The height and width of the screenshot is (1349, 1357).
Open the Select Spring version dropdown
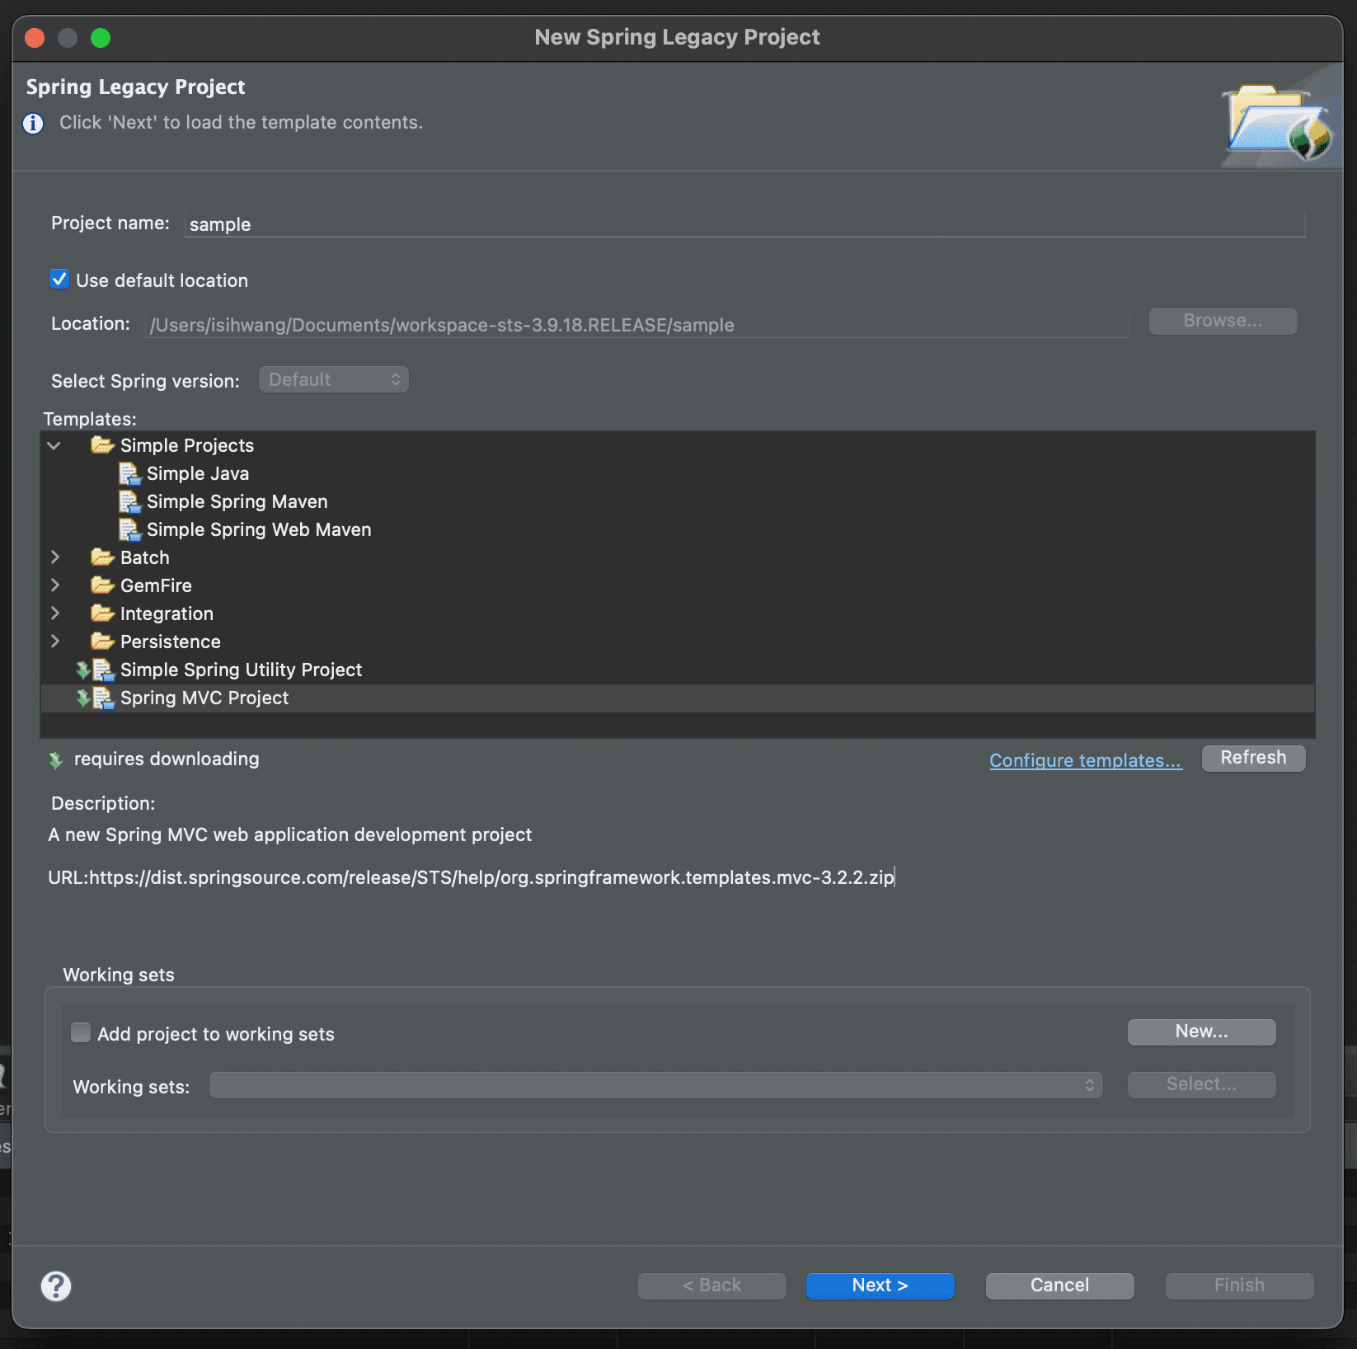coord(334,379)
